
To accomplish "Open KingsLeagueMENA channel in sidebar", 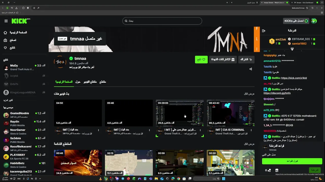I will coord(24,92).
